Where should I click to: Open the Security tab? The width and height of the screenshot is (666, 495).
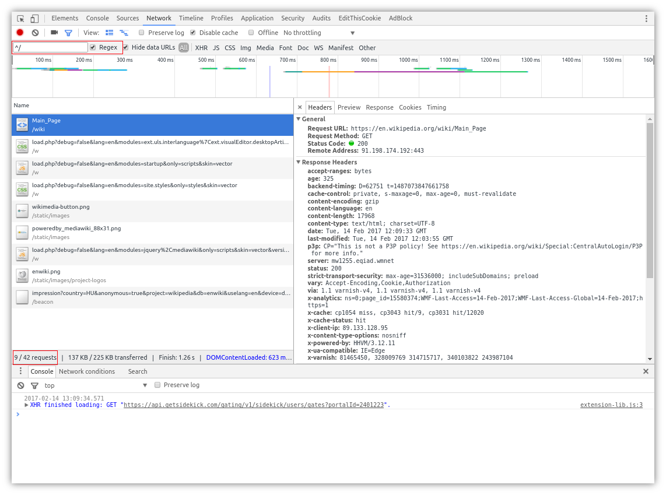coord(293,18)
